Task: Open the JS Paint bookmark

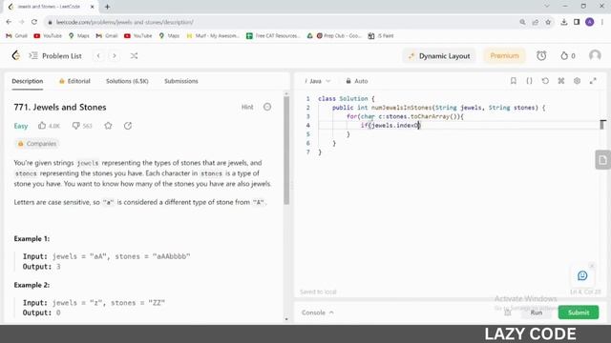Action: (x=381, y=36)
